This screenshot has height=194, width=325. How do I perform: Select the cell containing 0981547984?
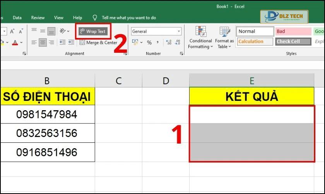coord(47,114)
